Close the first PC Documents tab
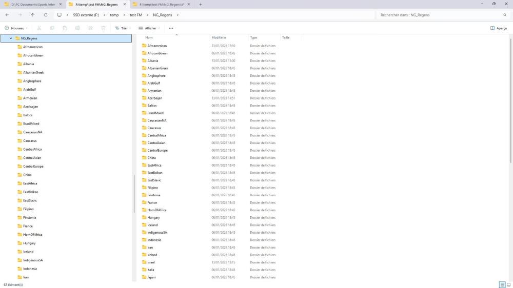 pyautogui.click(x=60, y=5)
